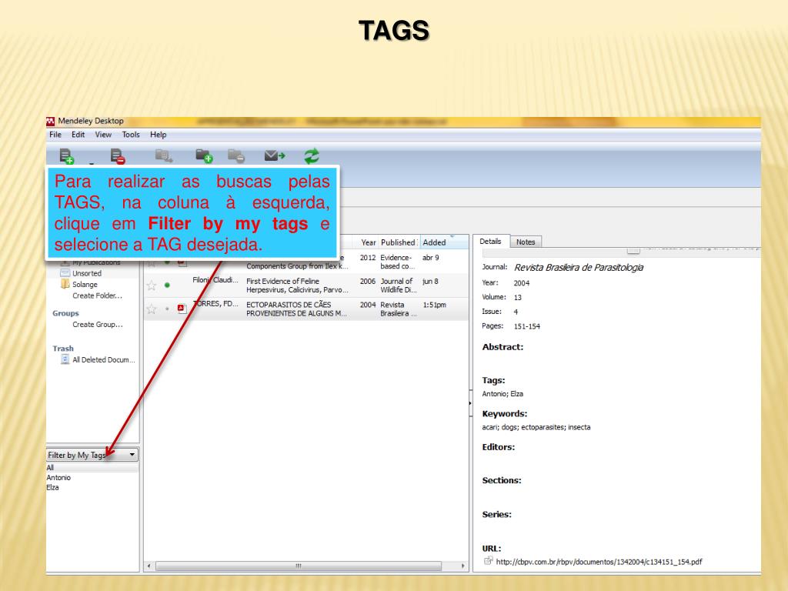The width and height of the screenshot is (788, 591).
Task: Click the scroll-left arrow of document list
Action: point(149,566)
